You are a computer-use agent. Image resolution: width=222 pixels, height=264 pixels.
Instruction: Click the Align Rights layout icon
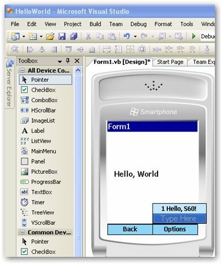[54, 50]
